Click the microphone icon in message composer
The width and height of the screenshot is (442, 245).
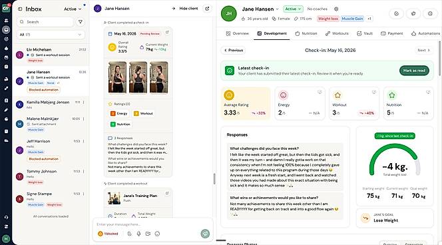tap(138, 234)
